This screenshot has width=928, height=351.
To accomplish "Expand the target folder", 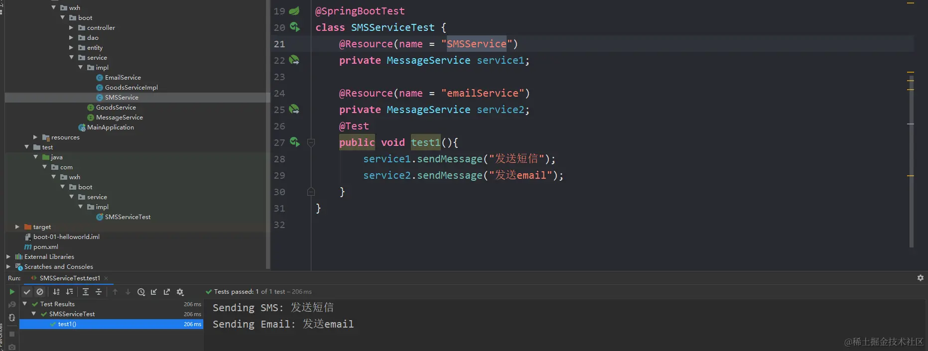I will pyautogui.click(x=17, y=227).
